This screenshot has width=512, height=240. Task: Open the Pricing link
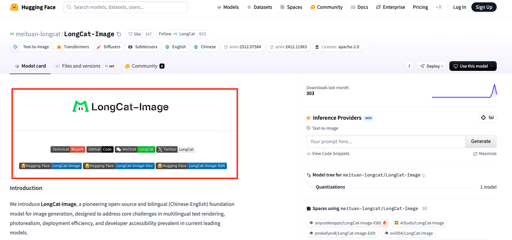pyautogui.click(x=420, y=7)
